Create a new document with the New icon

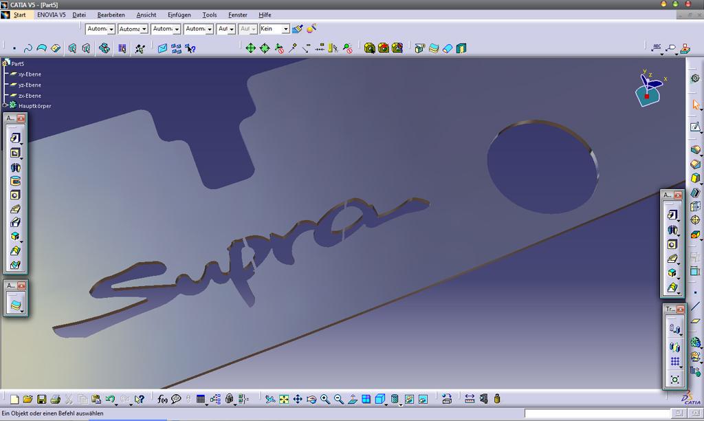14,399
